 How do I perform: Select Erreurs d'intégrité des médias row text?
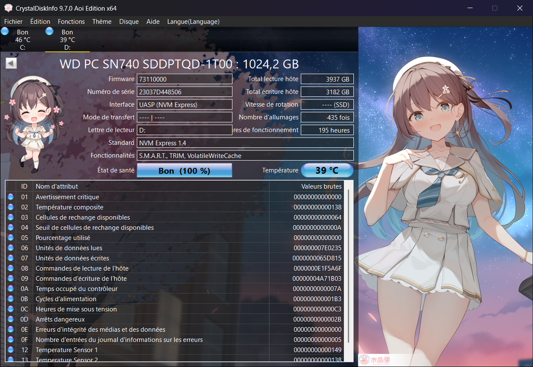[100, 329]
